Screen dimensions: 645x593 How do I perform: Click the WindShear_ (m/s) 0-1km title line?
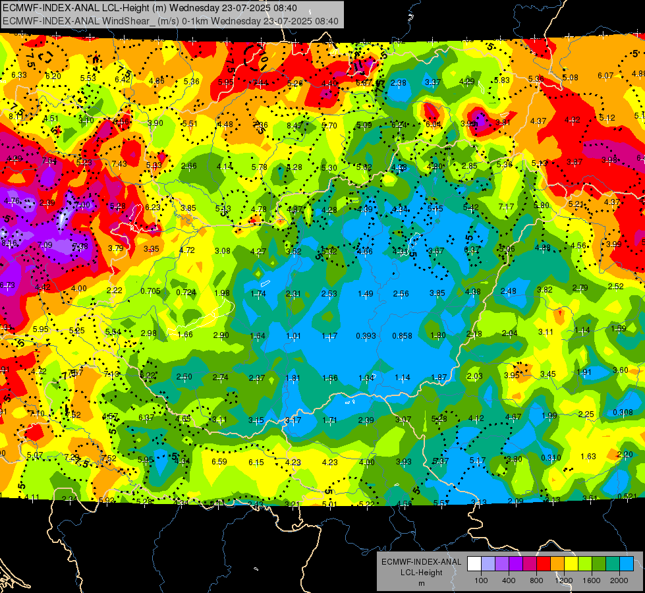170,21
